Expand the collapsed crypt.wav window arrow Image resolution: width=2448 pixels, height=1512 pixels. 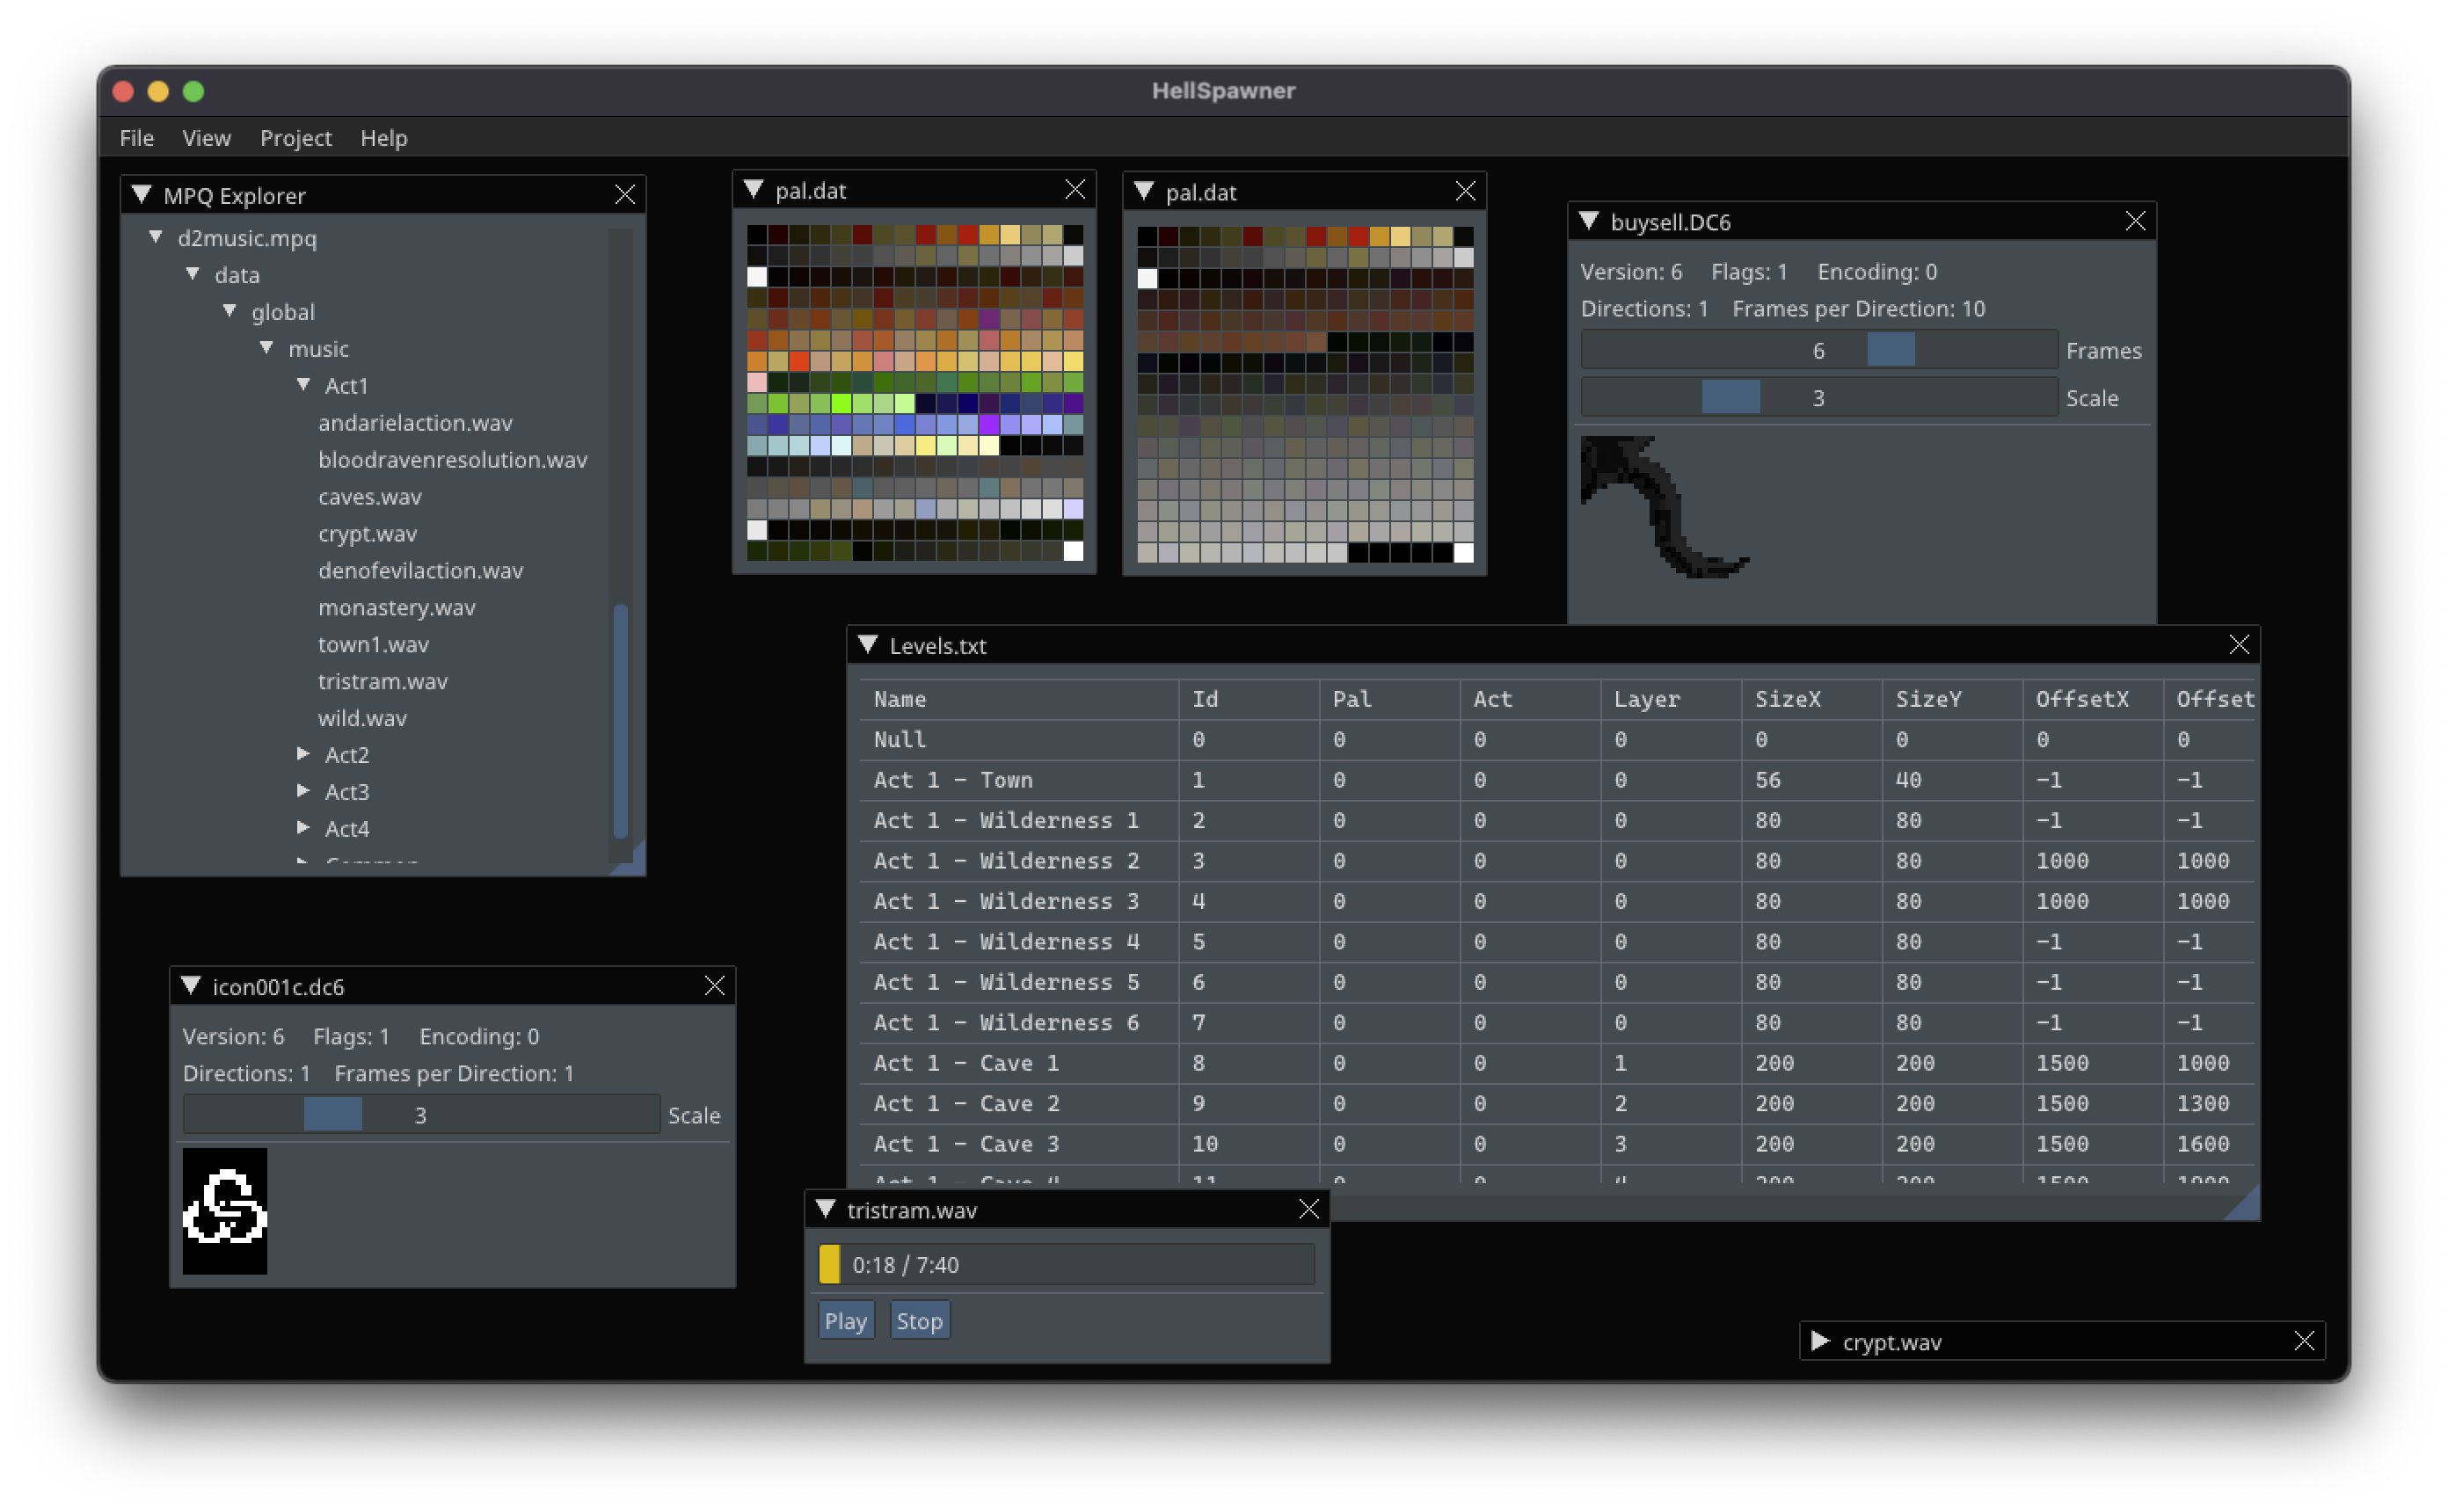coord(1820,1341)
